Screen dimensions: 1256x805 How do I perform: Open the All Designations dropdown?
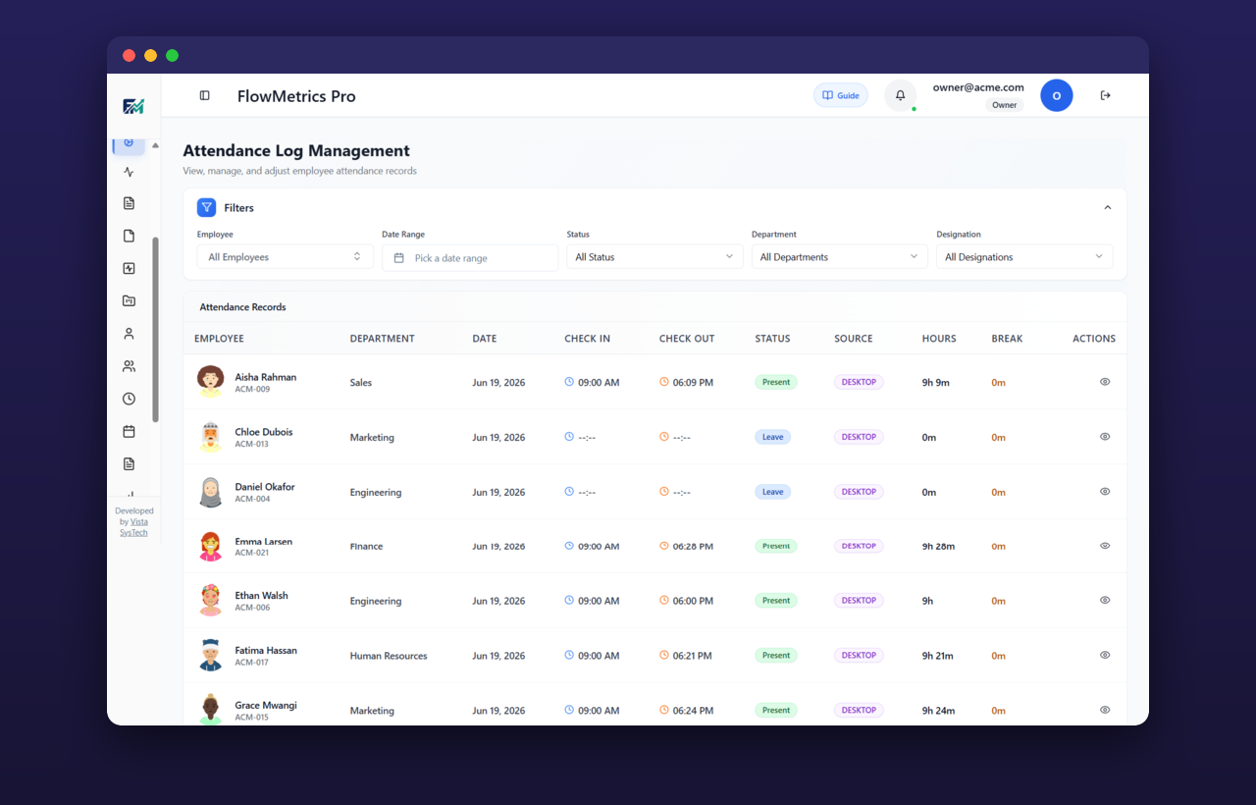[1024, 257]
